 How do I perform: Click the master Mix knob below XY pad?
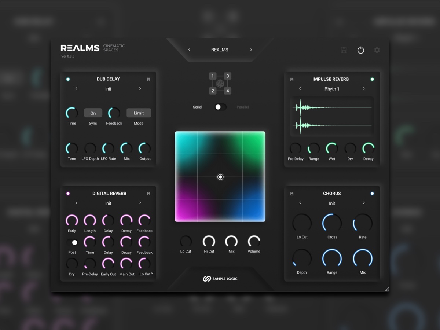tap(231, 241)
